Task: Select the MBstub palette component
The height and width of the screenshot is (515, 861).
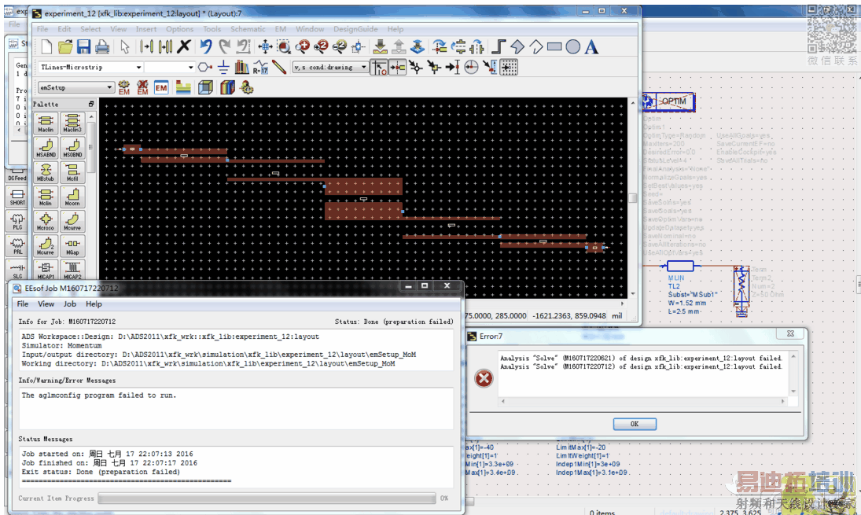Action: 46,172
